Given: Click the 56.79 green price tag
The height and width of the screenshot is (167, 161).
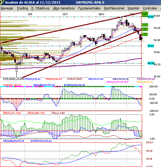Looking at the screenshot, I should 145,34.
